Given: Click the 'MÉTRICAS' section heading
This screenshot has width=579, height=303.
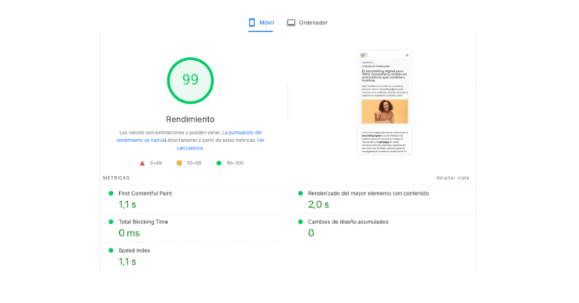Looking at the screenshot, I should coord(116,178).
